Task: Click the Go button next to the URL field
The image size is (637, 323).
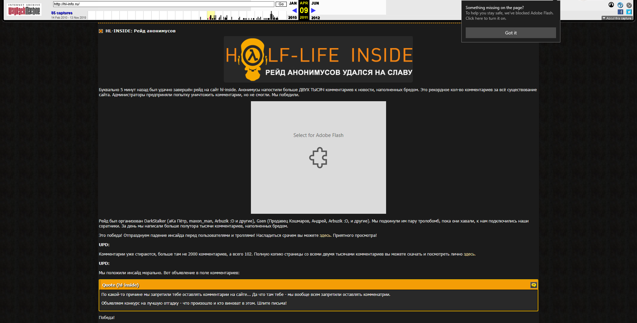Action: click(281, 4)
